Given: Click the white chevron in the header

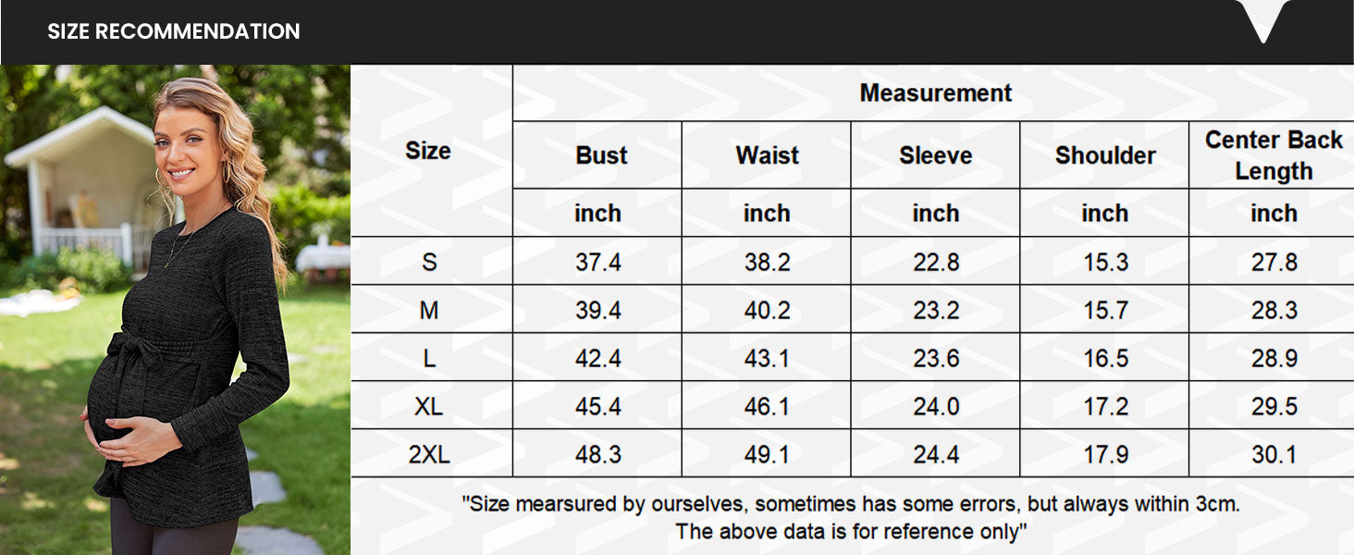Looking at the screenshot, I should coord(1262,20).
